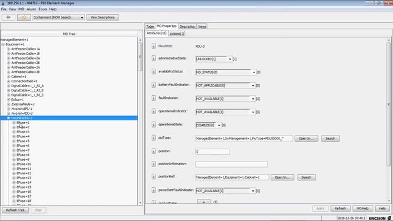Viewport: 393px width, 221px height.
Task: Collapse the selected HwUnit=PDU-3 node
Action: [9, 118]
